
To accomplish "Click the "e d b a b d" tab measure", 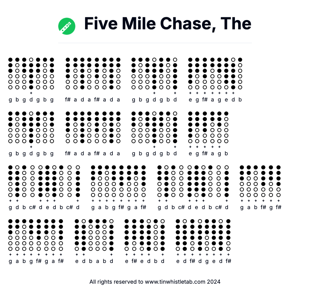I will [x=94, y=241].
